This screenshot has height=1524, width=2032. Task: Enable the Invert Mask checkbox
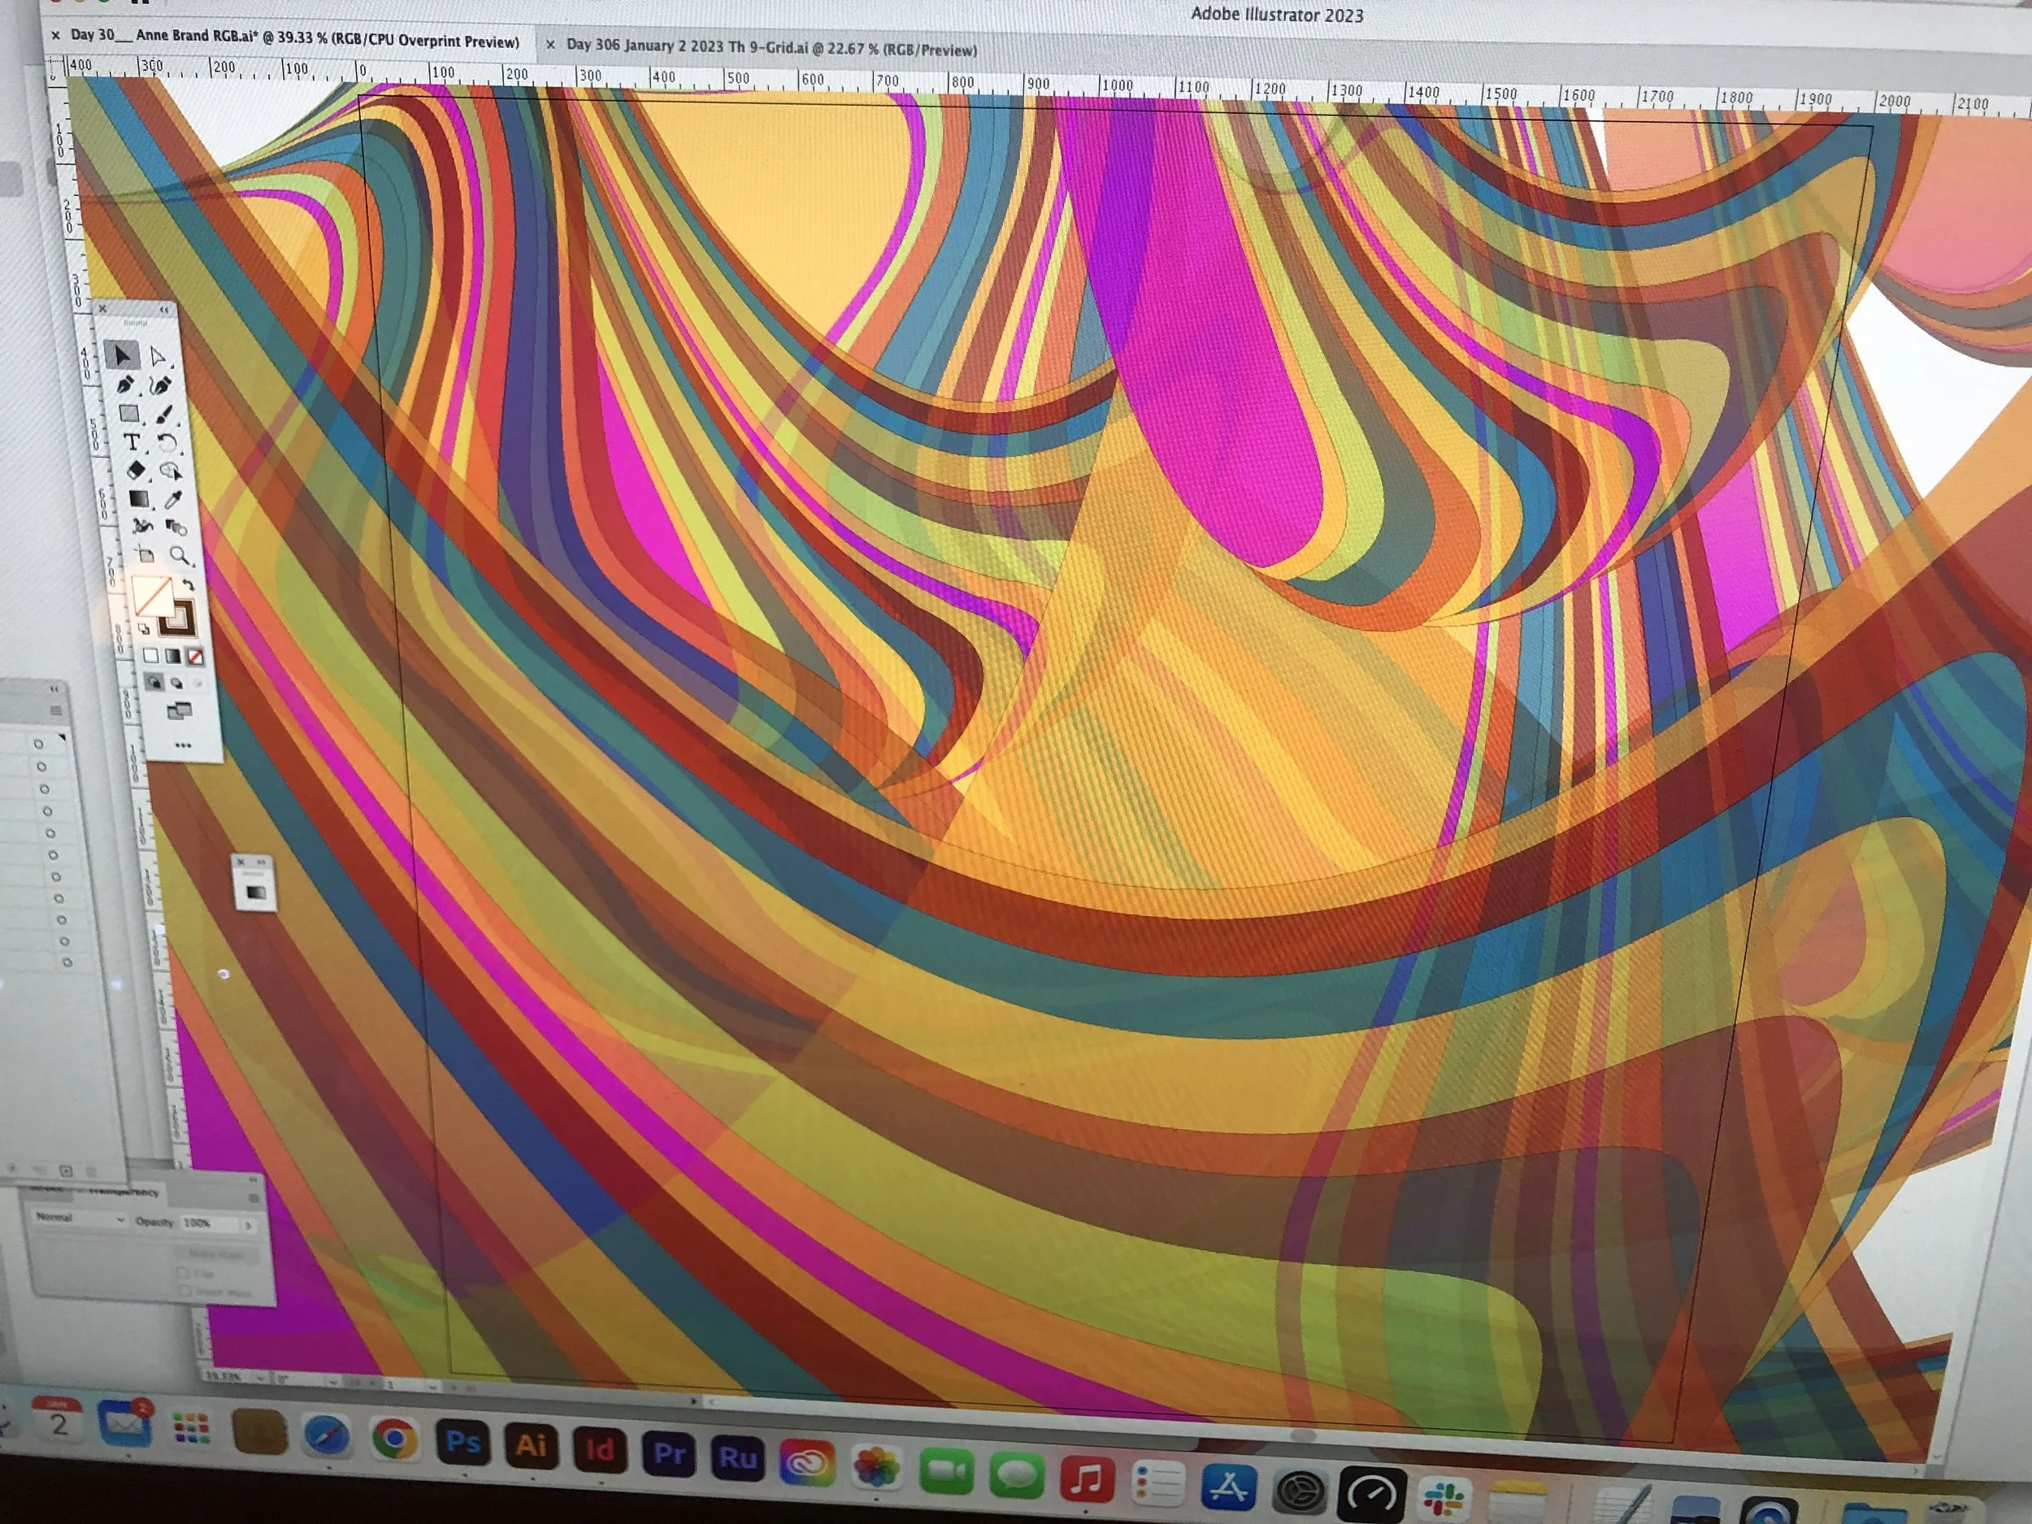pos(184,1291)
